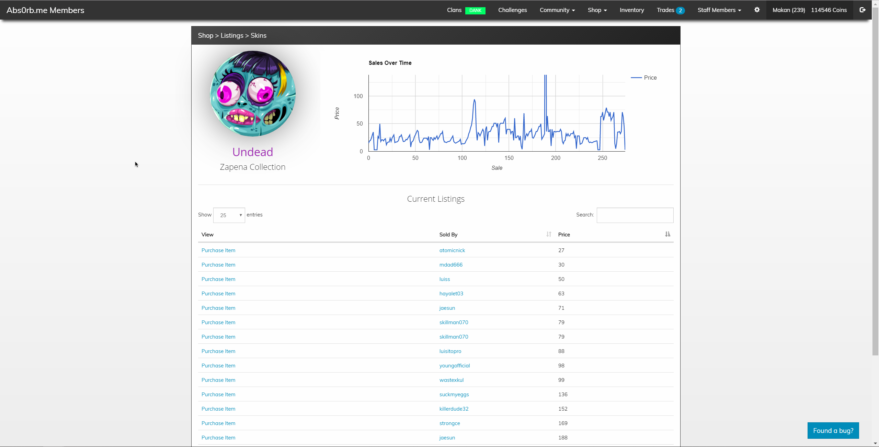Screen dimensions: 879x447
Task: Purchase the item sold by wastexkul
Action: point(218,380)
